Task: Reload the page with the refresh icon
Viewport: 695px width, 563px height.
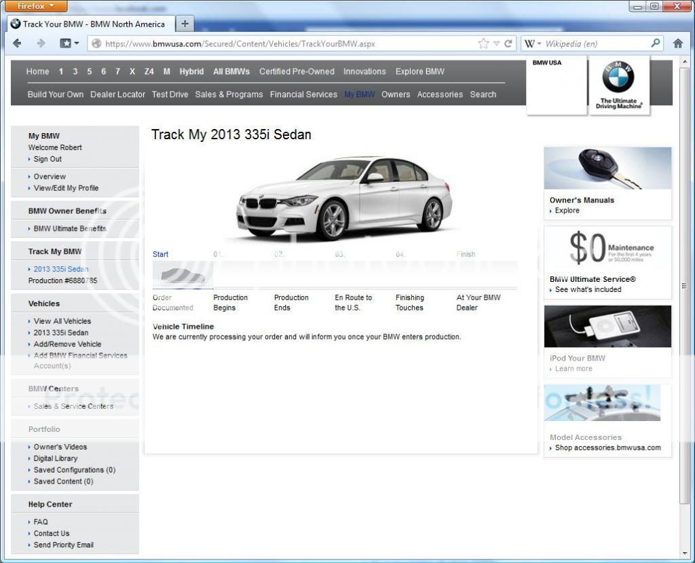Action: pyautogui.click(x=509, y=43)
